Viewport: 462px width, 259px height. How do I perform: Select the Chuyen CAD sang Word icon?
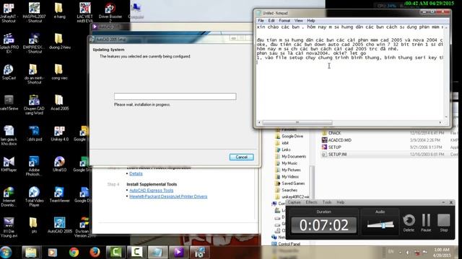coord(34,105)
